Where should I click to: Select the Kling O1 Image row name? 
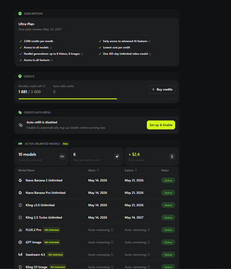(x=37, y=267)
